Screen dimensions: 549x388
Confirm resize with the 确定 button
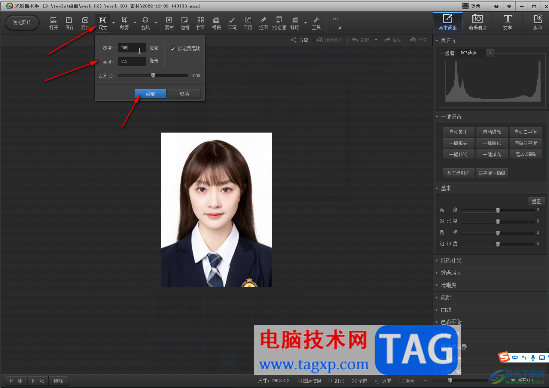(150, 94)
